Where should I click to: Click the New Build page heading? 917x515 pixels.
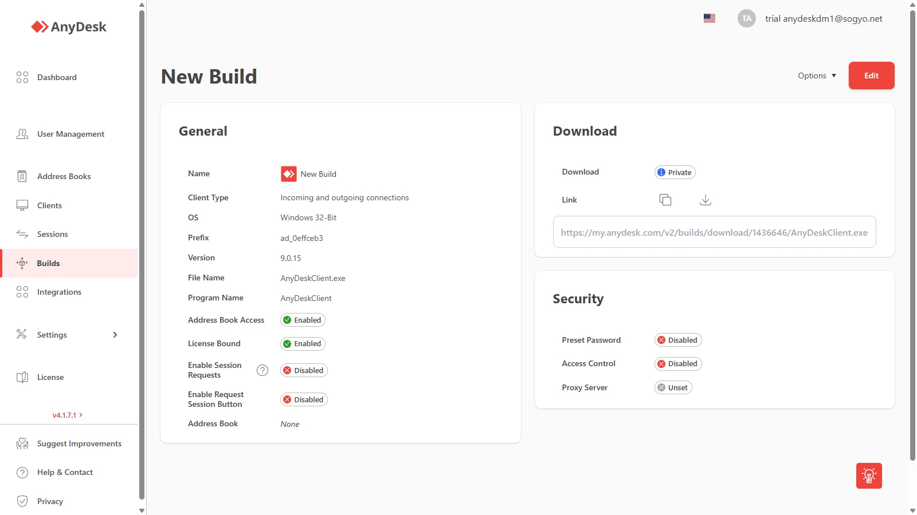(209, 76)
